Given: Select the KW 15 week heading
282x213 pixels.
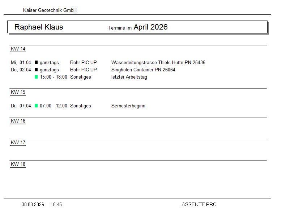Looking at the screenshot, I should coord(18,92).
